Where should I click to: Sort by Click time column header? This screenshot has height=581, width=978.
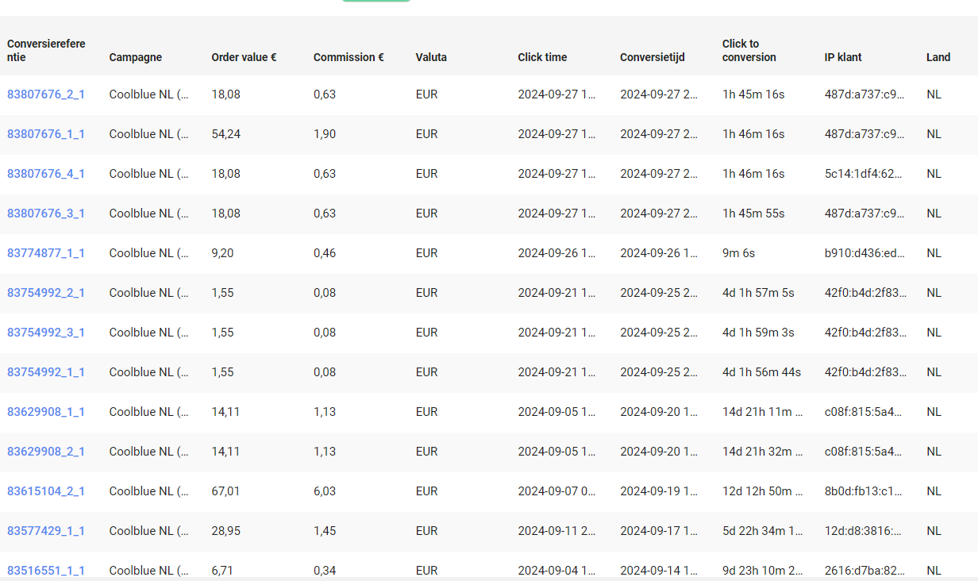(x=542, y=57)
